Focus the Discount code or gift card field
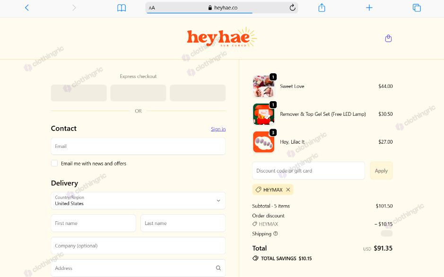Screen dimensions: 444x277 308,171
